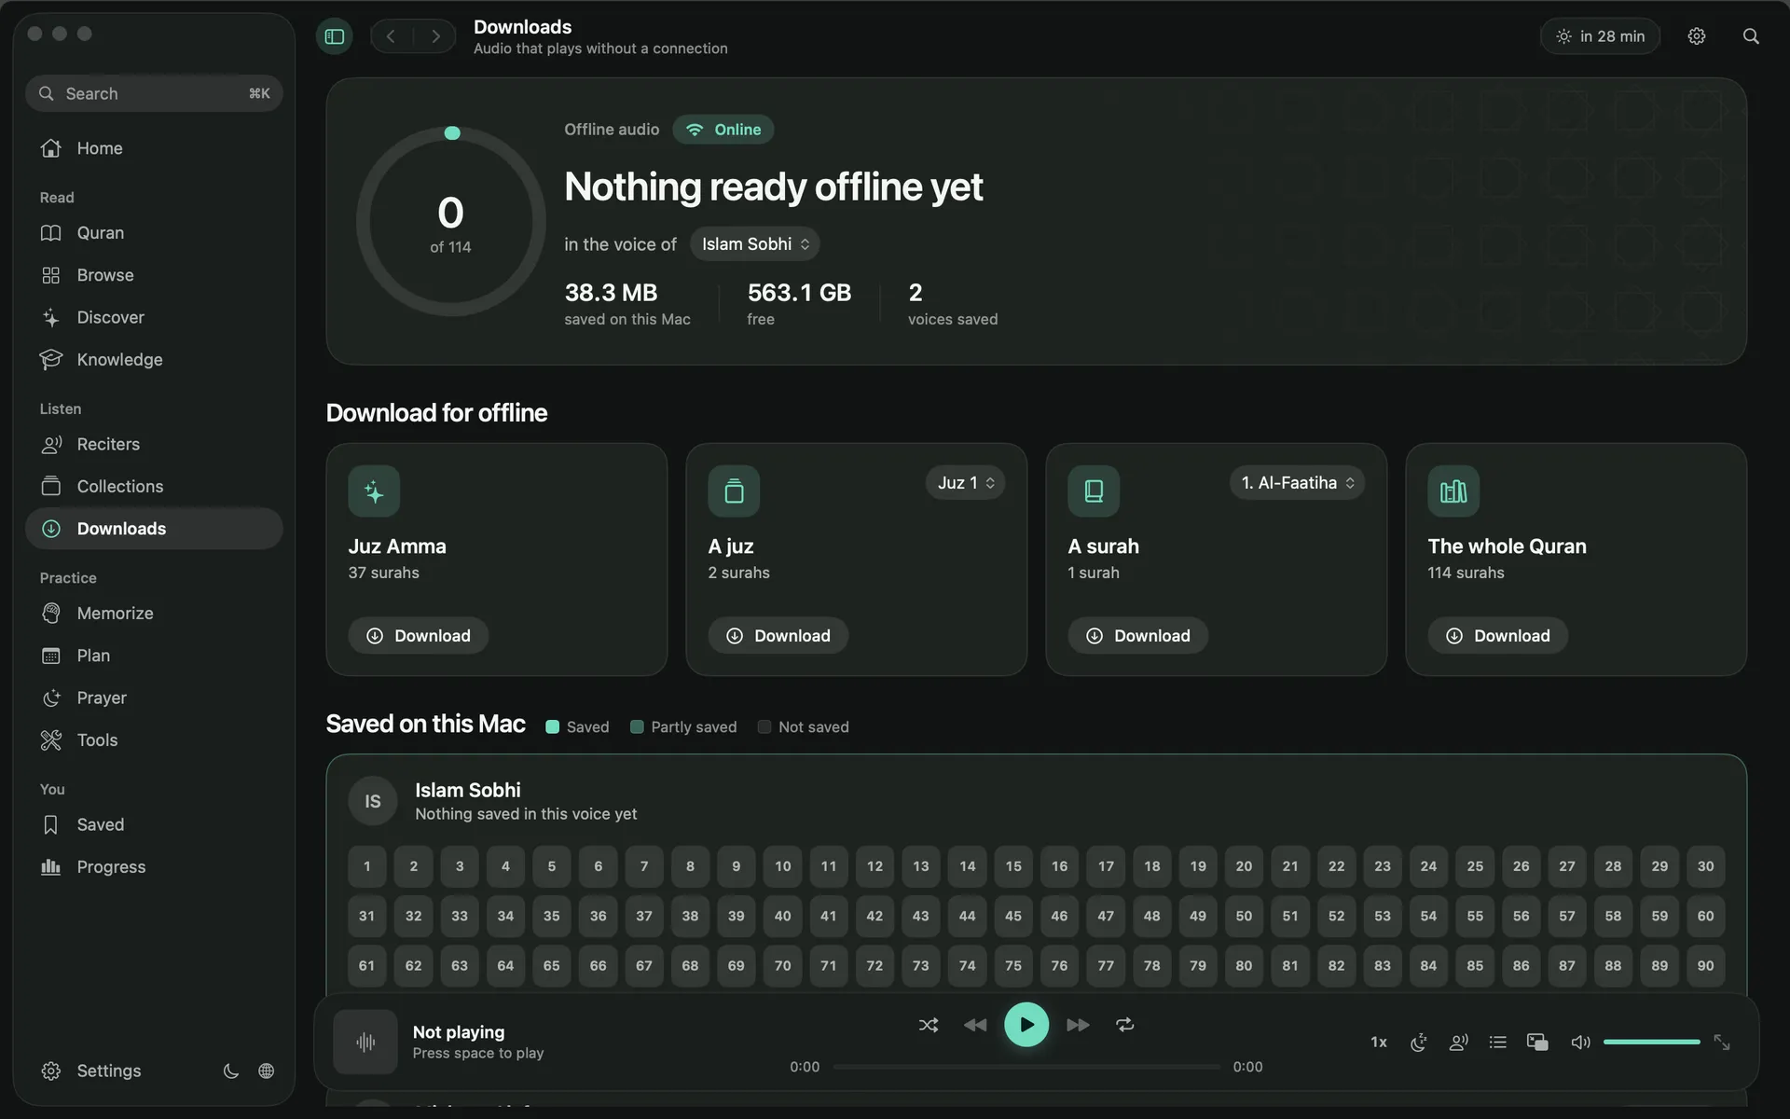Toggle dark mode using the sidebar moon icon
1790x1119 pixels.
(230, 1071)
